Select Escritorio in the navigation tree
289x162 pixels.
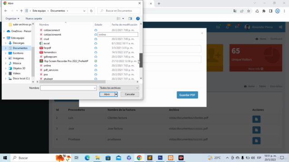[18, 53]
